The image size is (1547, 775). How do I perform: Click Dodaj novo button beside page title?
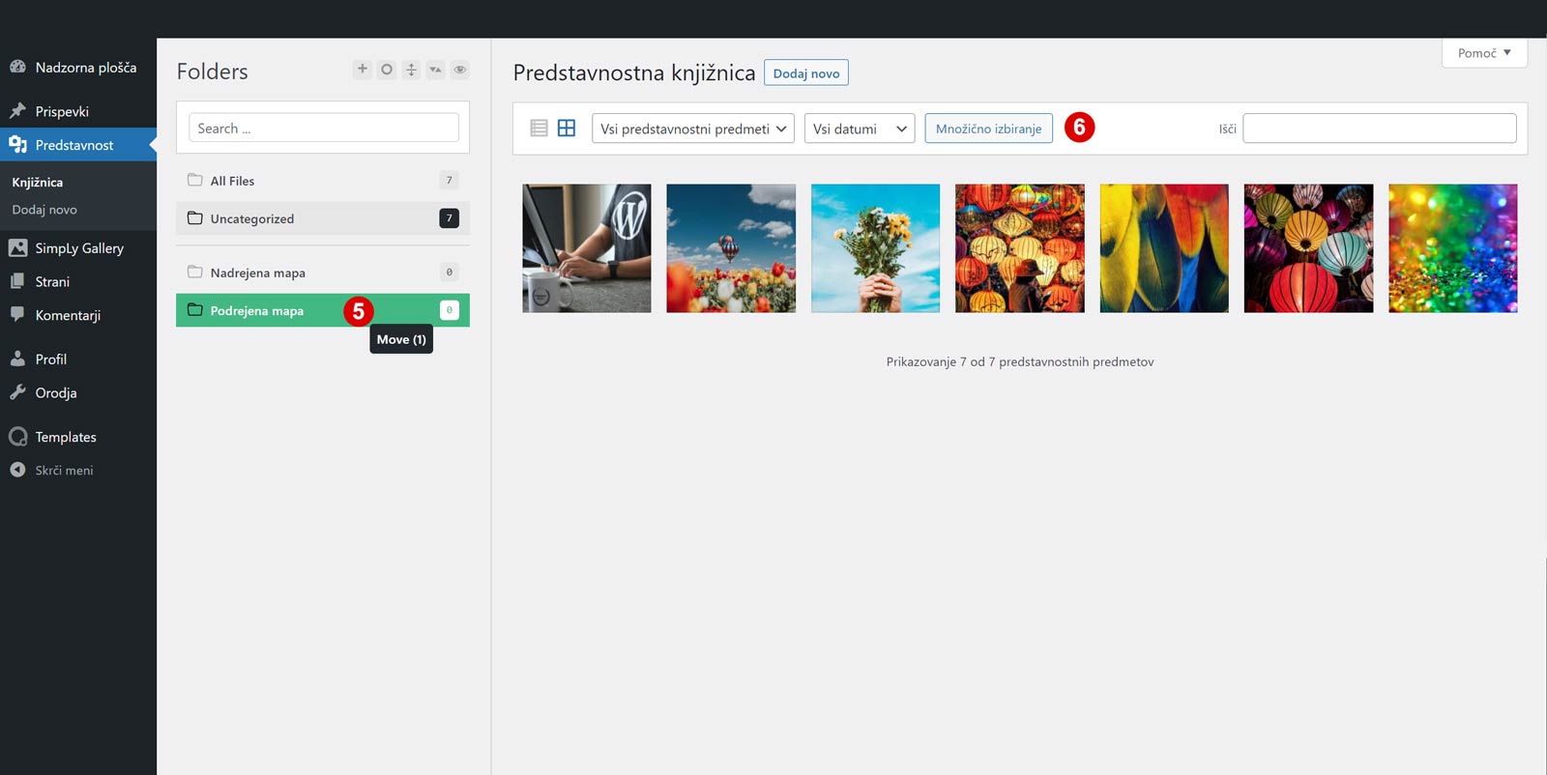point(806,72)
